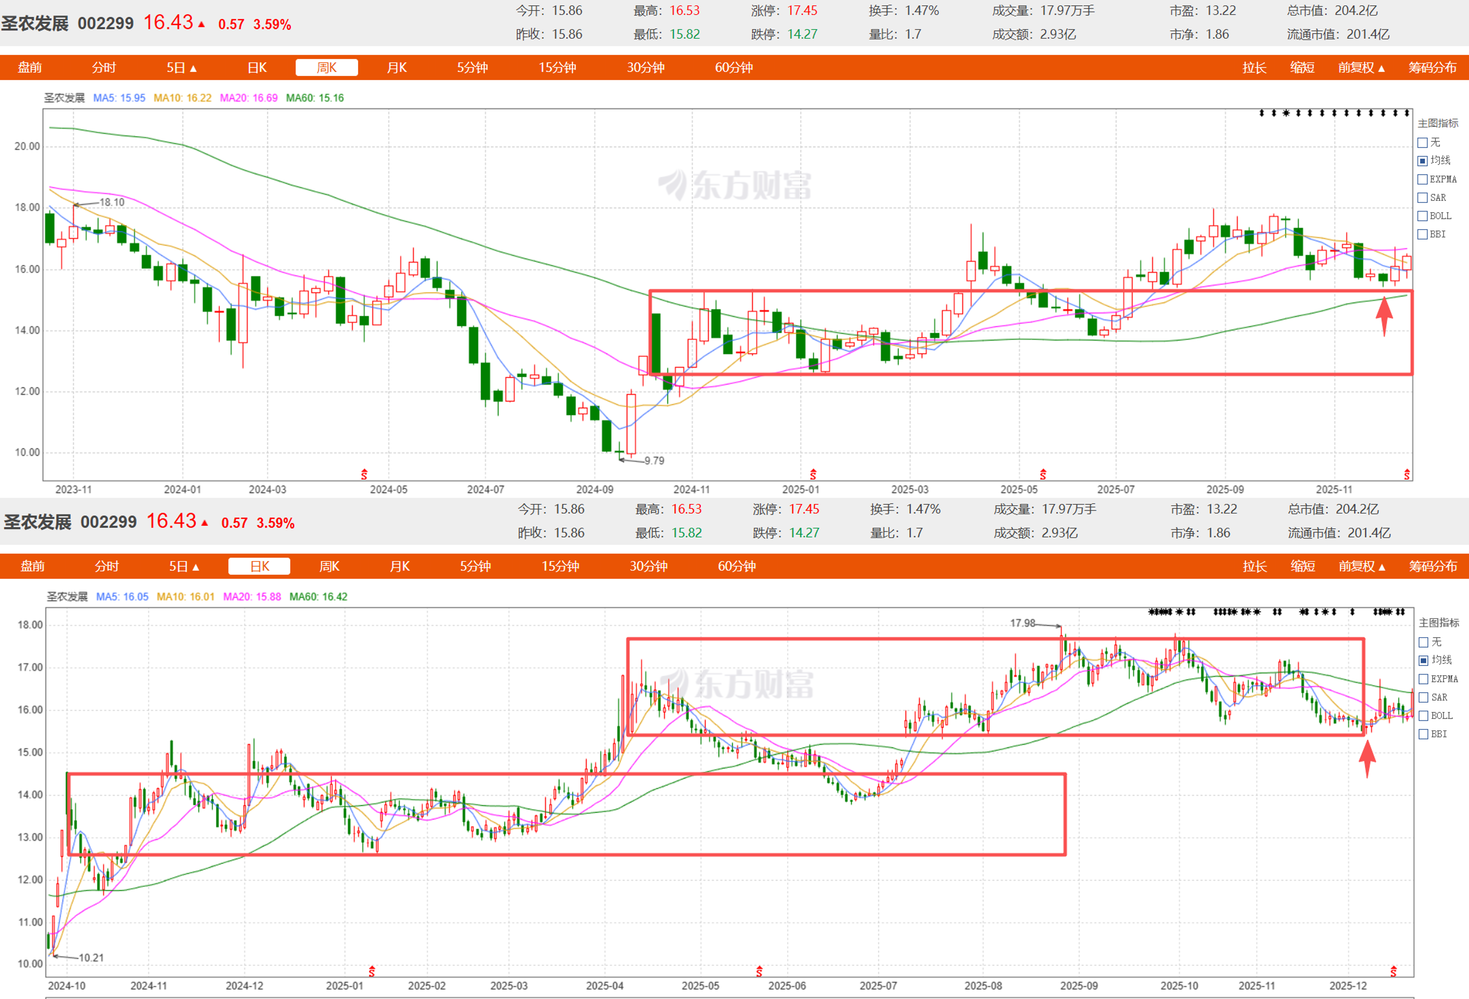Toggle the SAR checkbox on weekly chart
Viewport: 1469px width, 999px height.
coord(1423,198)
